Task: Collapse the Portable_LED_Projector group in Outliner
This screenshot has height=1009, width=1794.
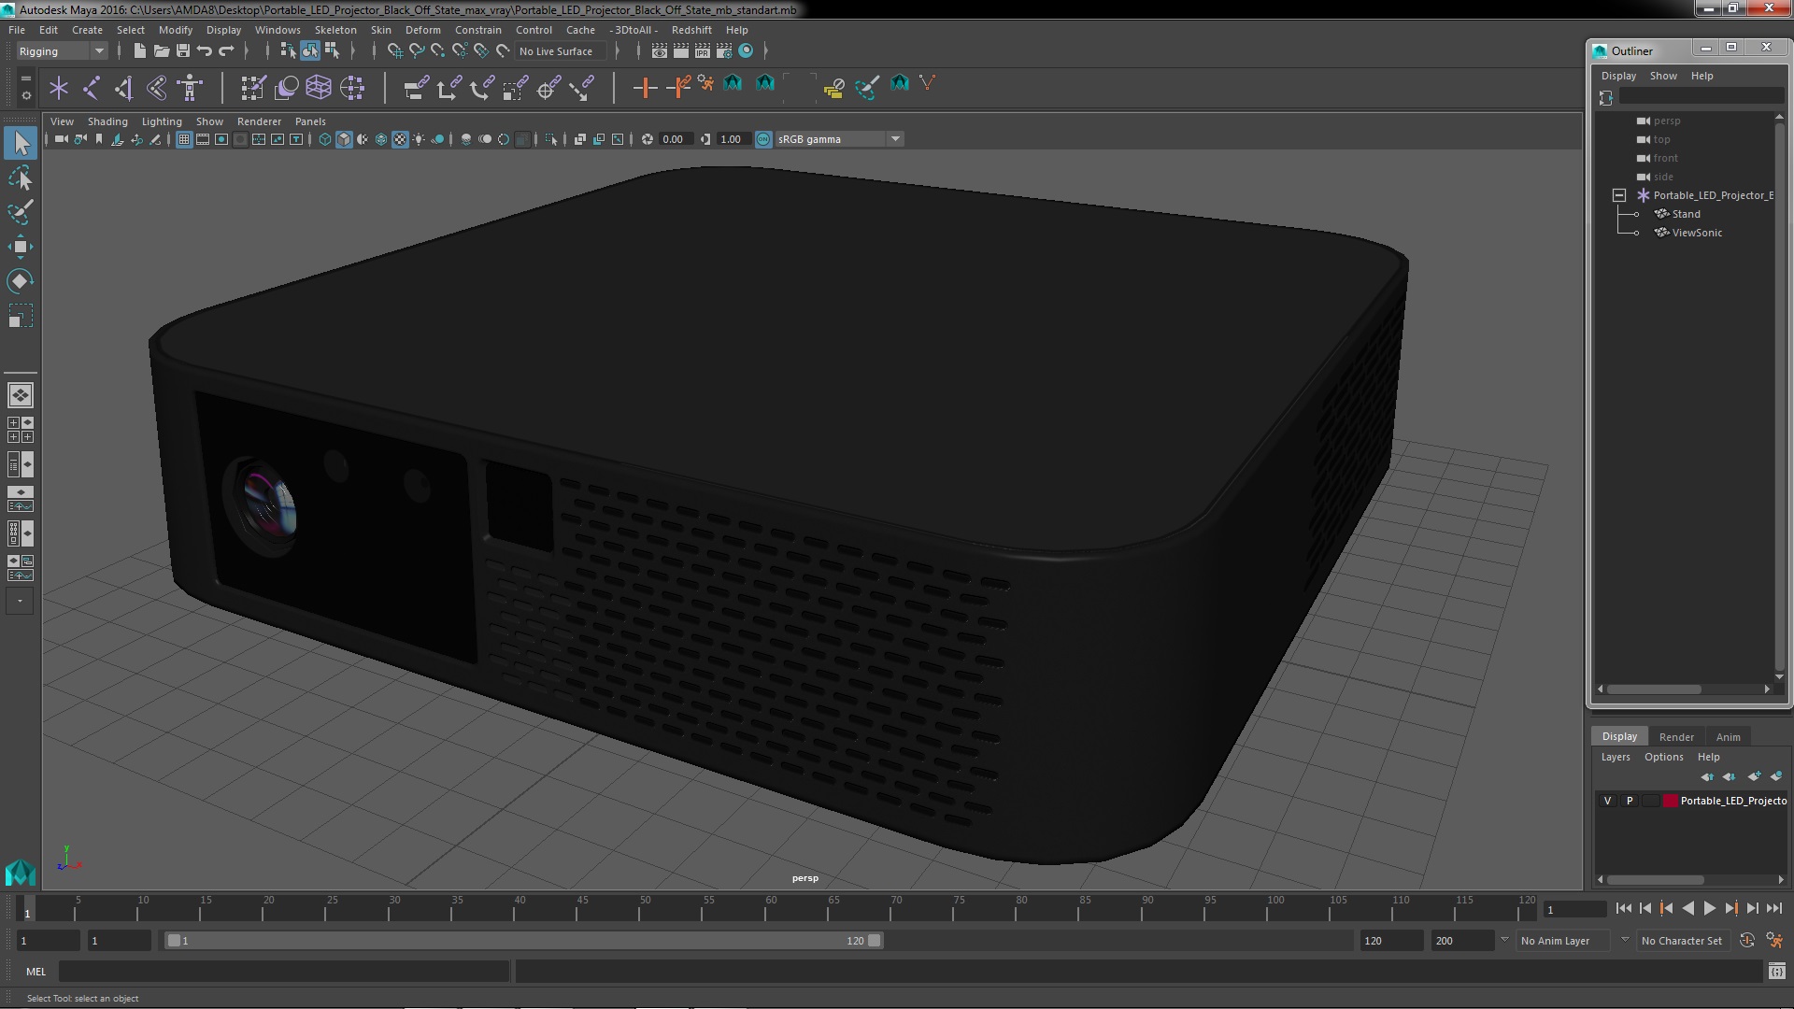Action: [x=1619, y=195]
